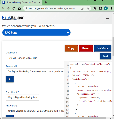Open the hamburger site menu
Viewport: 114px width, 119px height.
click(x=108, y=18)
